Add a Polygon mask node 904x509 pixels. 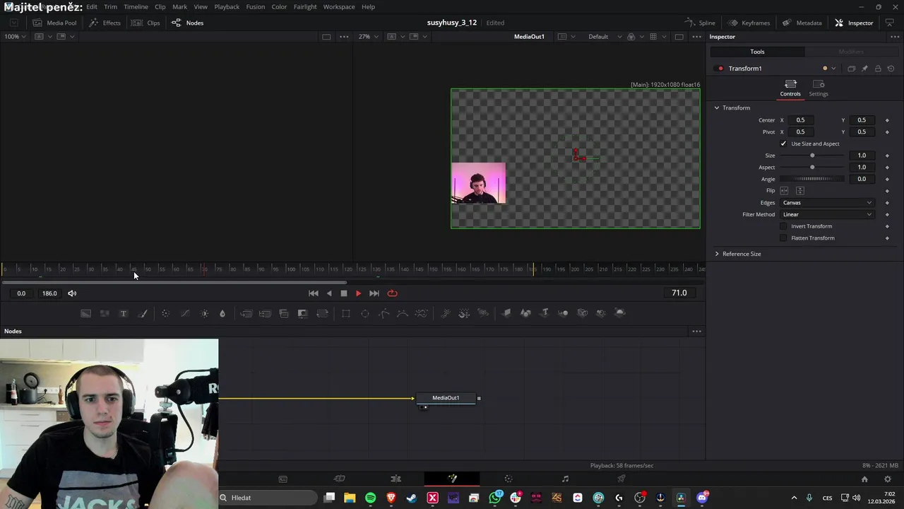click(384, 313)
